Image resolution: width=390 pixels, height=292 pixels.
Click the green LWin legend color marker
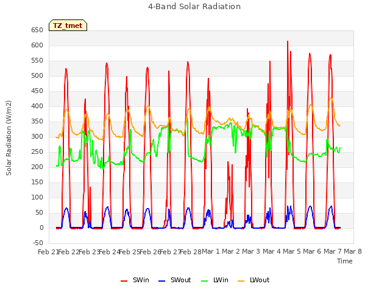(204, 281)
